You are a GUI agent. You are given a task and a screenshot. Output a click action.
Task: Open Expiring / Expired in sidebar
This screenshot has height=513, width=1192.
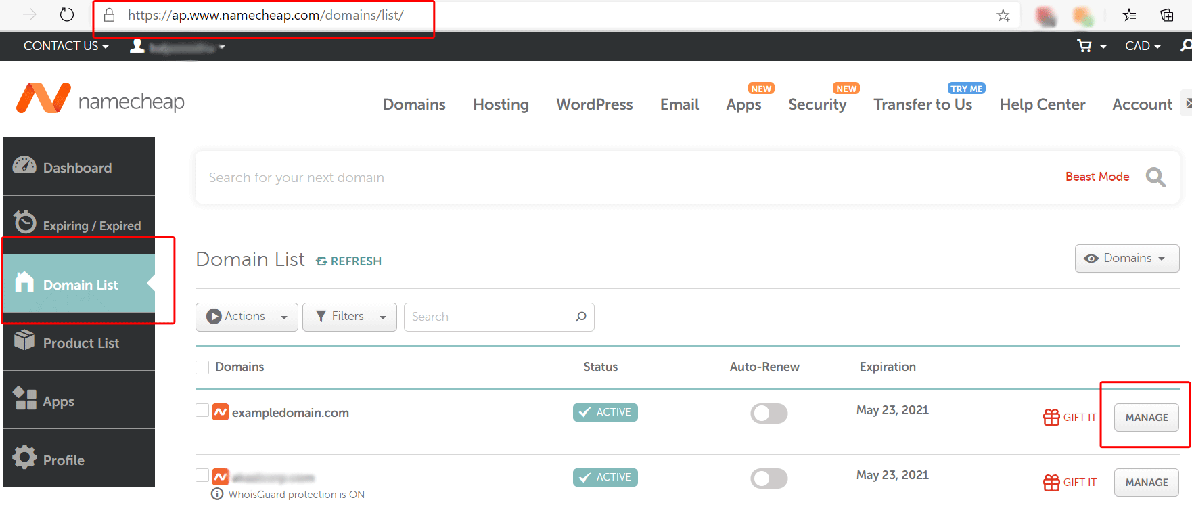coord(79,225)
